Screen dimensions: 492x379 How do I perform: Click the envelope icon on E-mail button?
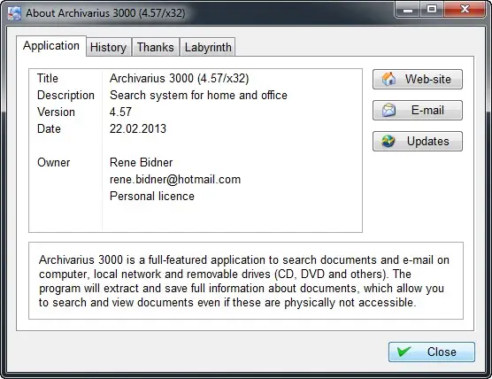click(x=388, y=110)
